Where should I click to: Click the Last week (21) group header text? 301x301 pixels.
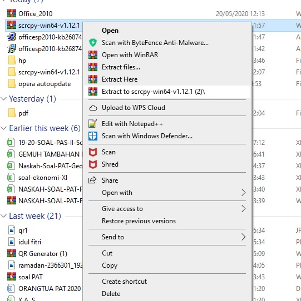35,216
